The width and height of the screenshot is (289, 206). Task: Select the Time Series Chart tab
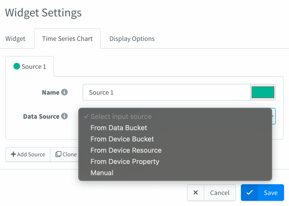[x=67, y=39]
